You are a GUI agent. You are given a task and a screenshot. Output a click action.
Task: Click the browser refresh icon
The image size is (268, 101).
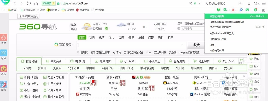(x=29, y=3)
